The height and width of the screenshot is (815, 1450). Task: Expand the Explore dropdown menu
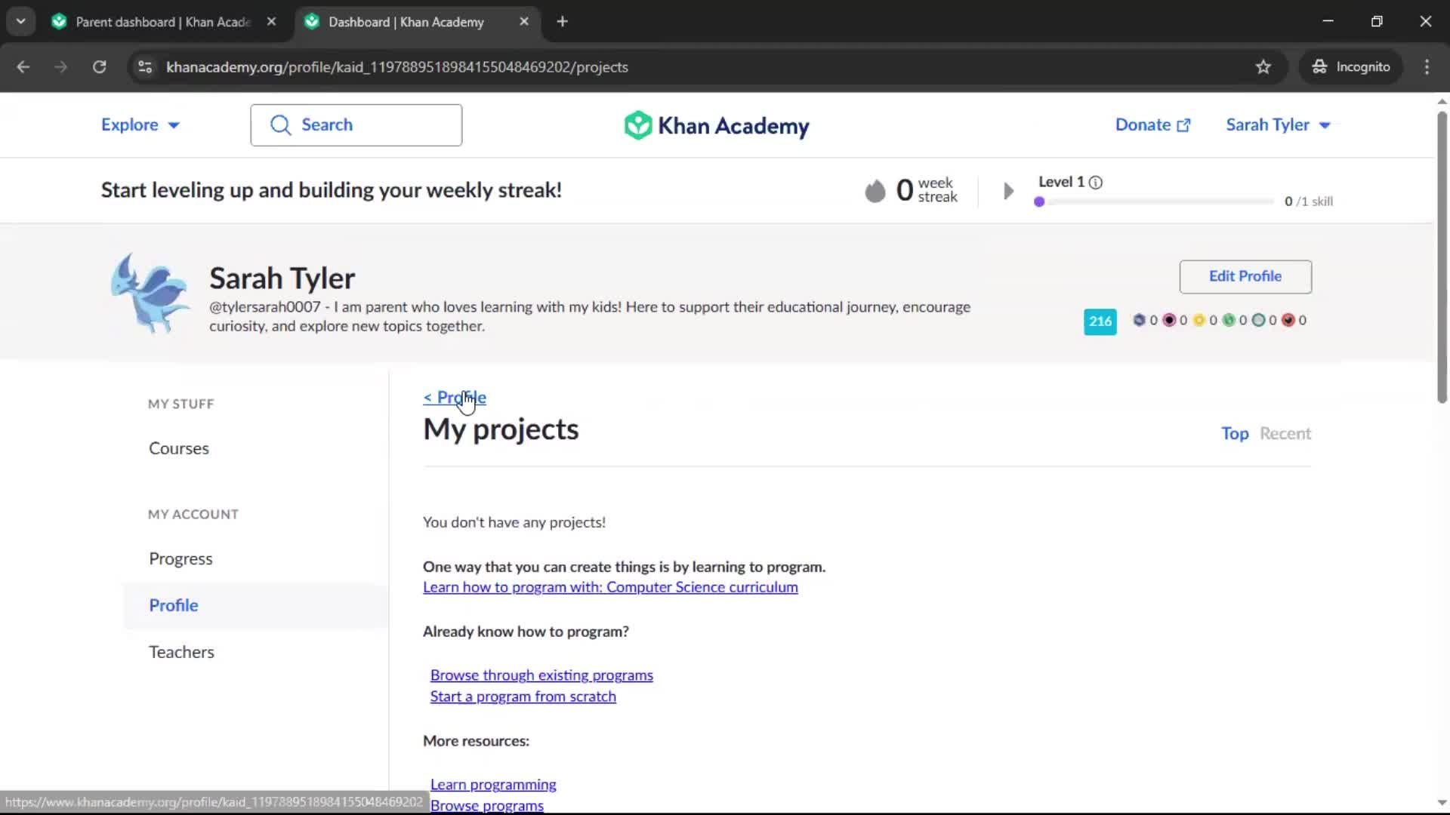pos(140,125)
